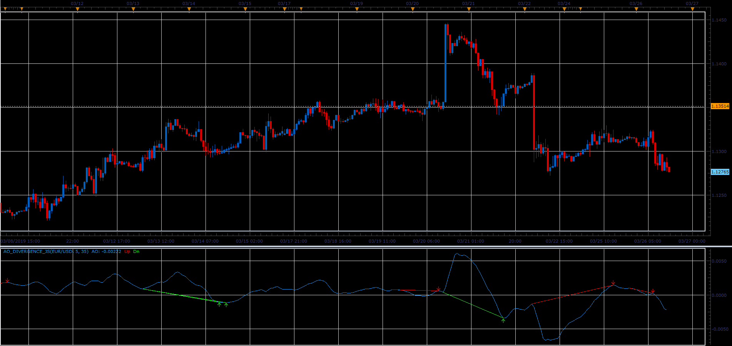Click the blue 1.12765 current price label
The image size is (732, 346).
[x=720, y=172]
